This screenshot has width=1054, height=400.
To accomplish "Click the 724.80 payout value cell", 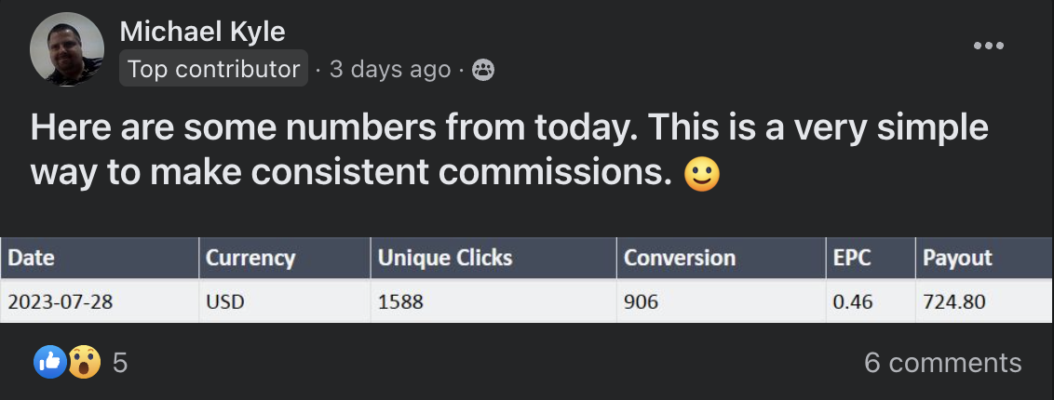I will coord(953,301).
